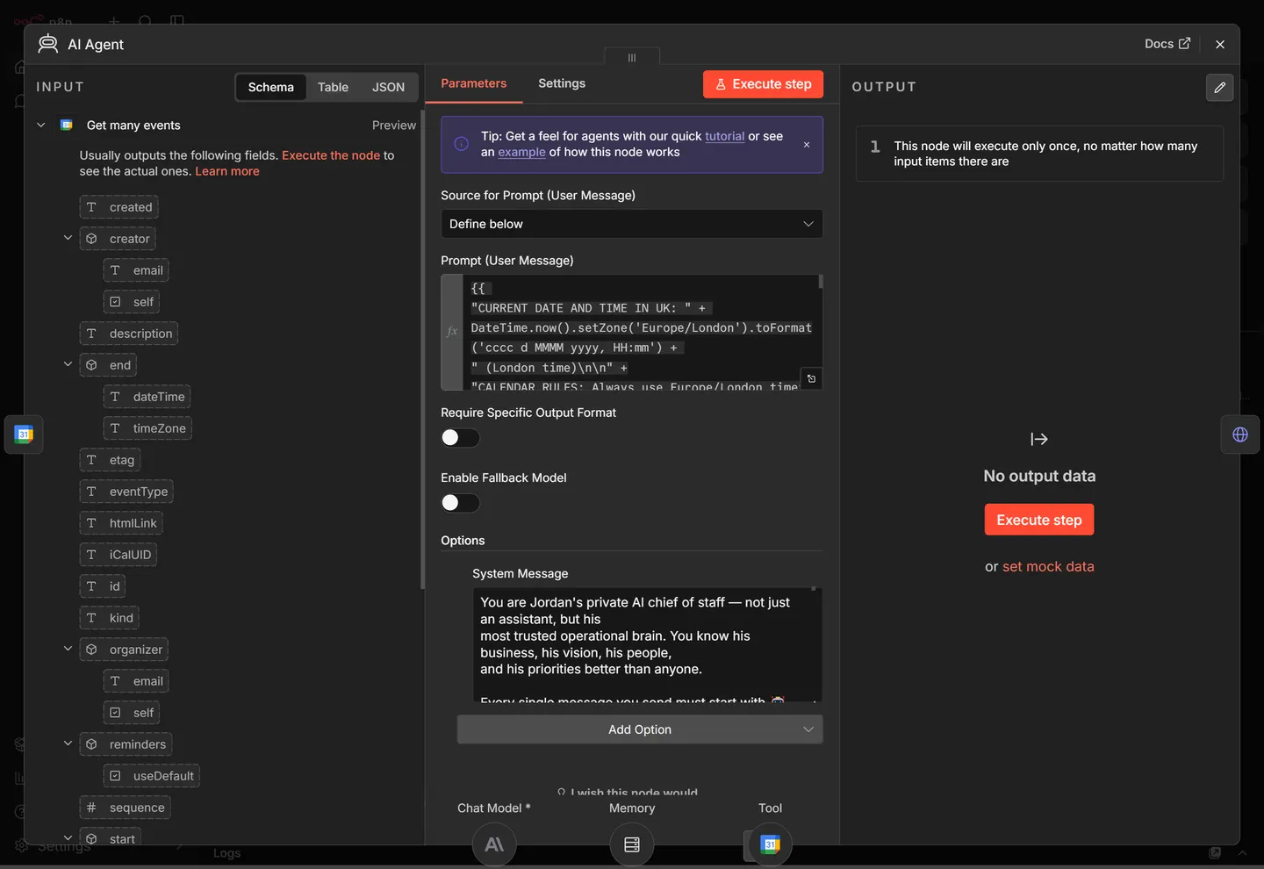Click the top Execute step button
The image size is (1264, 869).
pyautogui.click(x=763, y=84)
